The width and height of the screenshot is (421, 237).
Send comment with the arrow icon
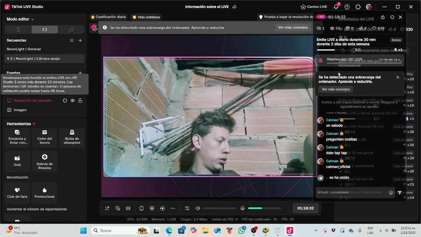click(x=400, y=193)
